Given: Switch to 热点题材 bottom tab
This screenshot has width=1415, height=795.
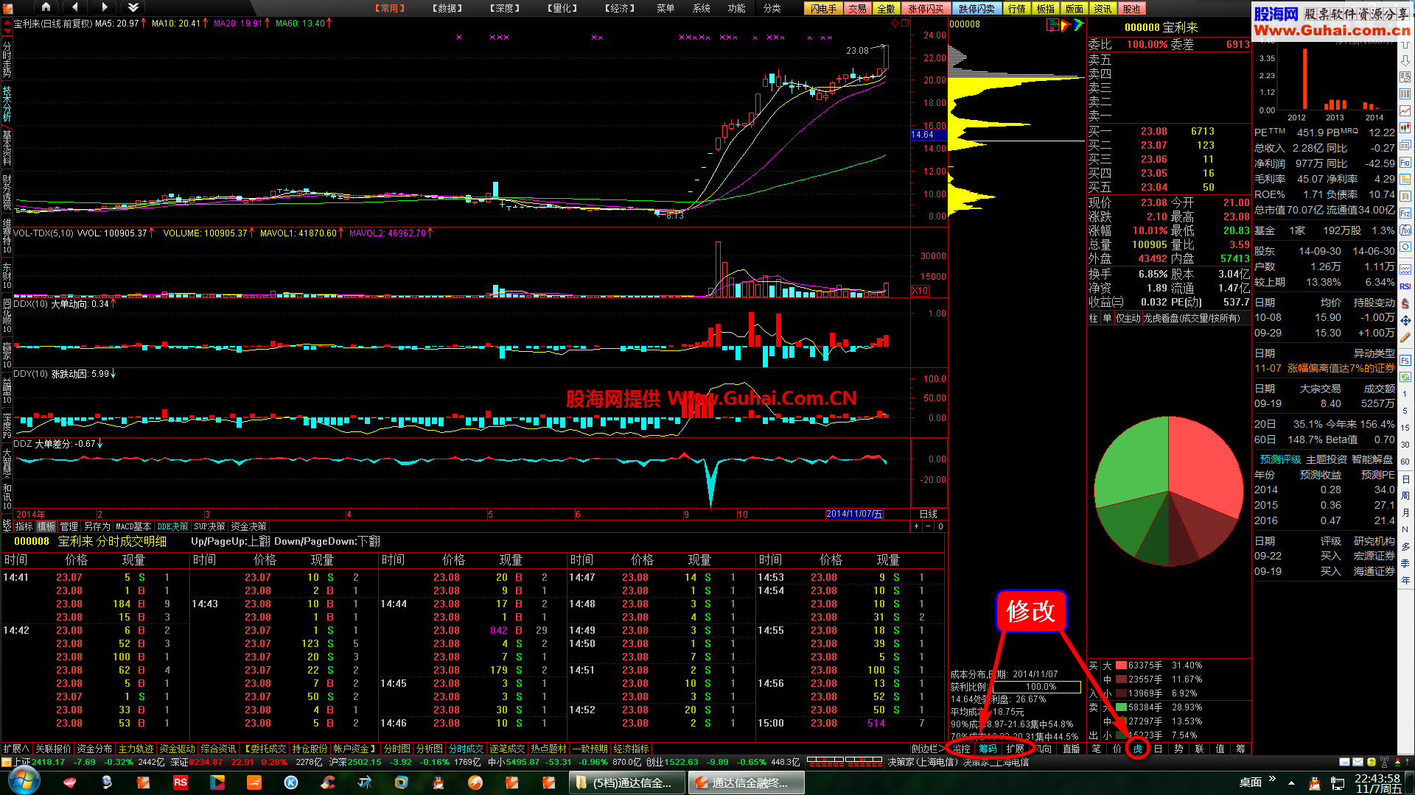Looking at the screenshot, I should coord(549,749).
